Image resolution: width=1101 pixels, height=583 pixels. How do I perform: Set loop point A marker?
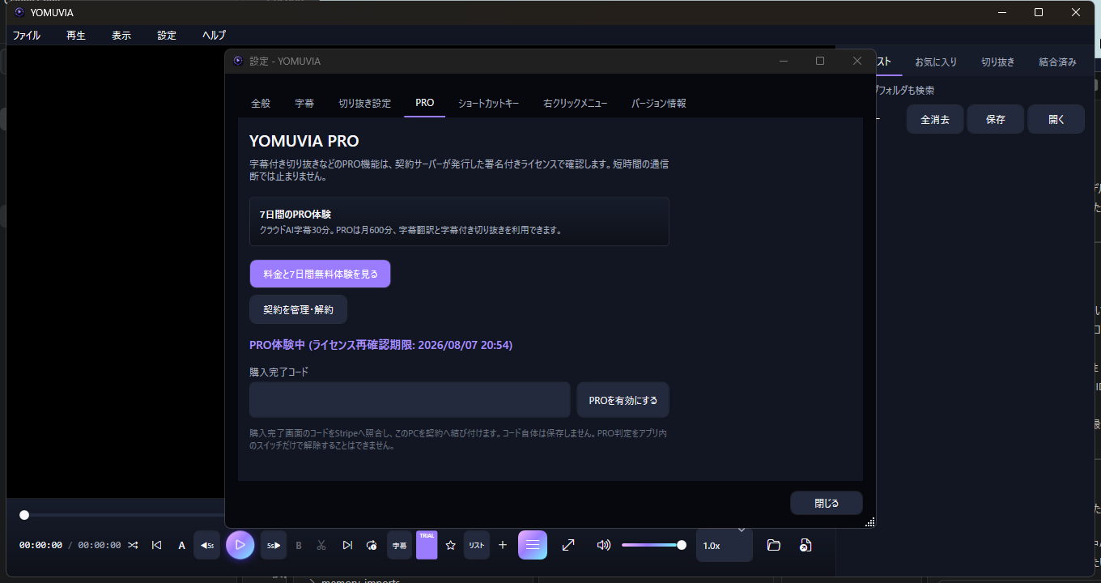(181, 545)
